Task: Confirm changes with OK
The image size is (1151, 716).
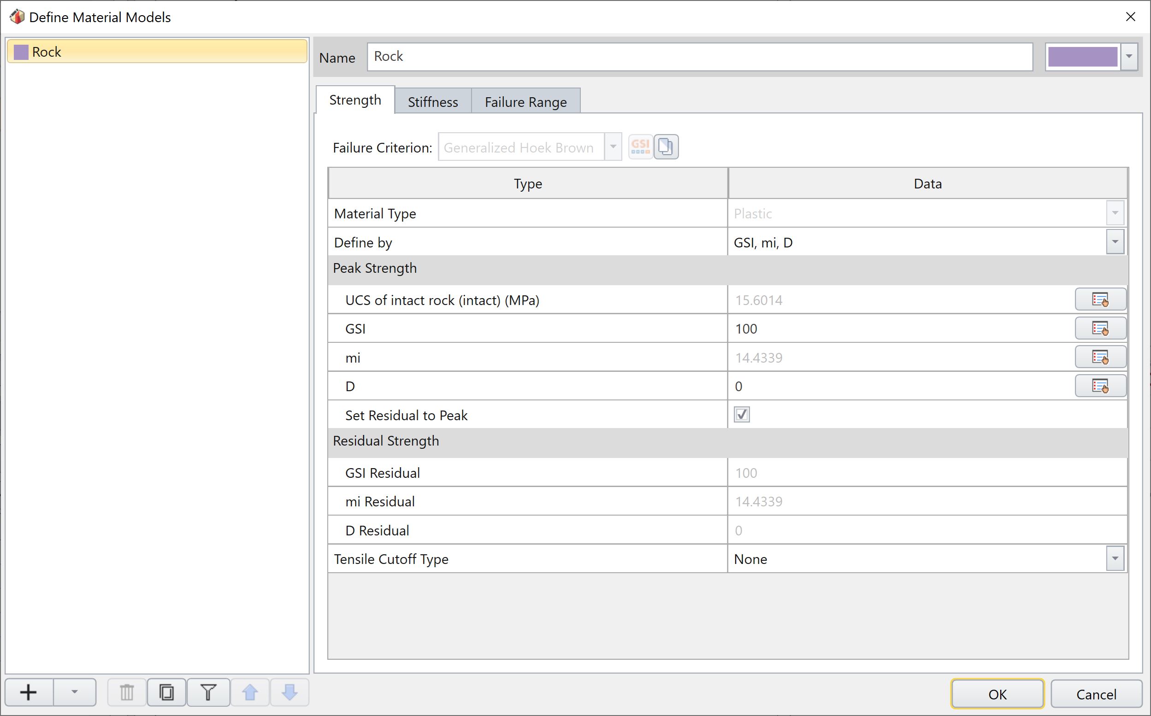Action: pos(997,694)
